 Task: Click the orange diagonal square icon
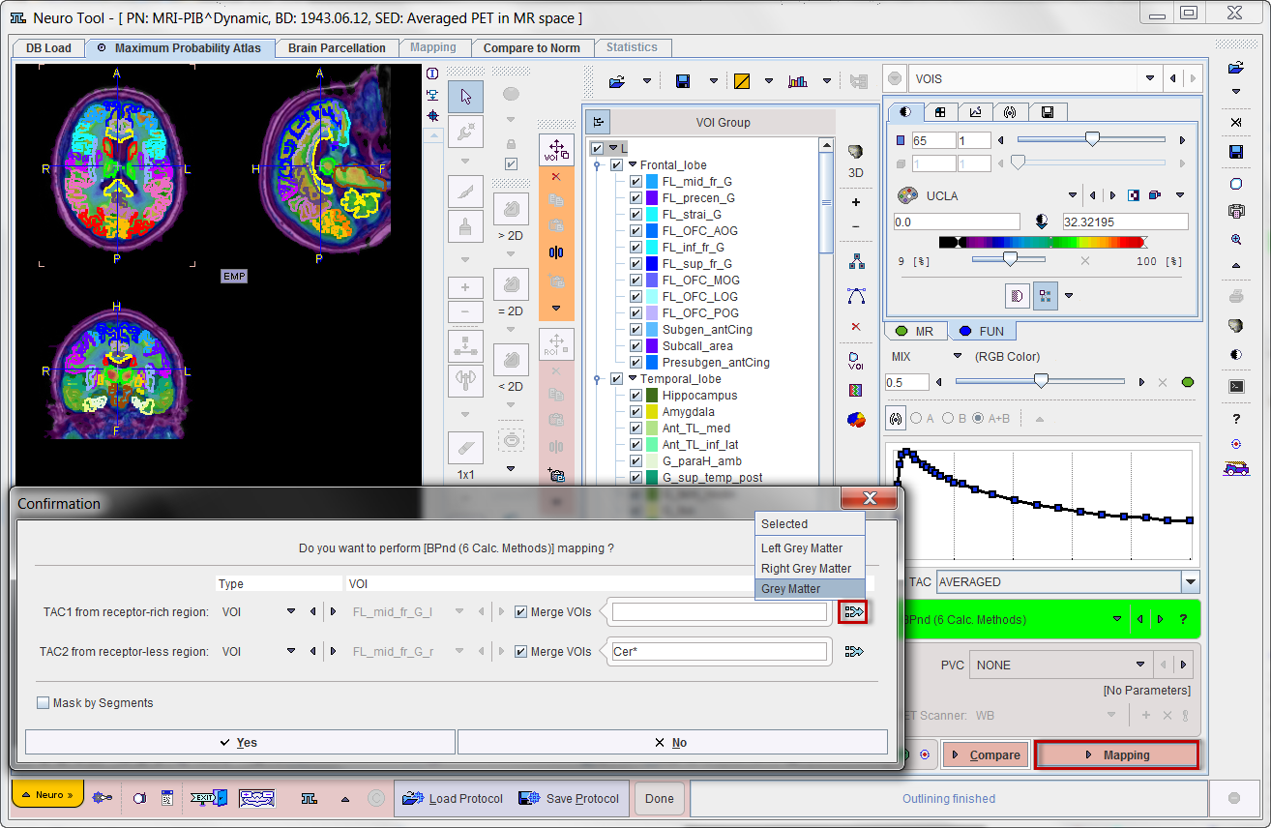coord(742,81)
